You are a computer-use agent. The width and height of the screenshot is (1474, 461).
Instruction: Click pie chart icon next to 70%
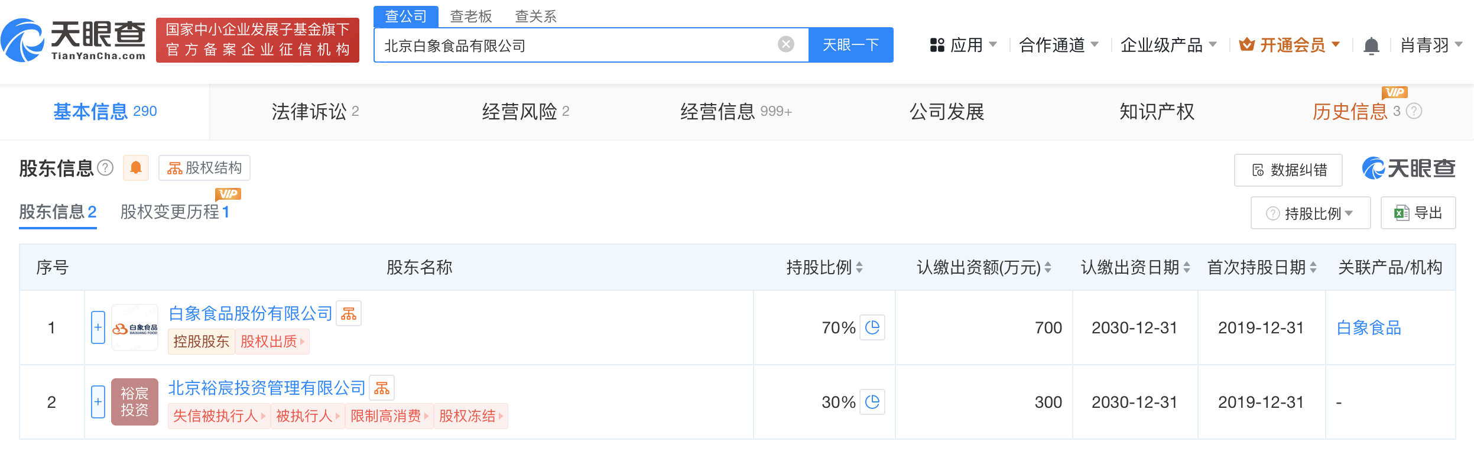[x=872, y=327]
